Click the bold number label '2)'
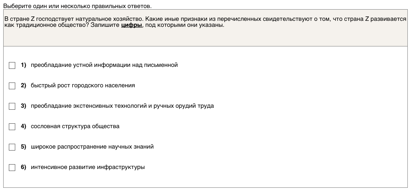Viewport: 411px width, 191px height. [x=23, y=85]
